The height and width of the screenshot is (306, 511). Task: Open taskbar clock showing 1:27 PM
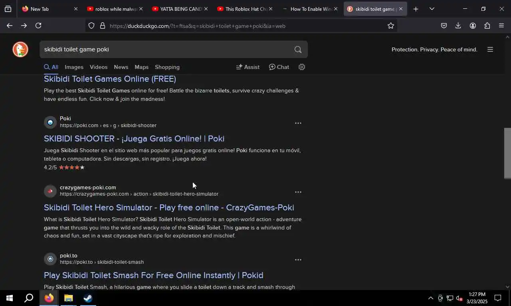pyautogui.click(x=477, y=298)
